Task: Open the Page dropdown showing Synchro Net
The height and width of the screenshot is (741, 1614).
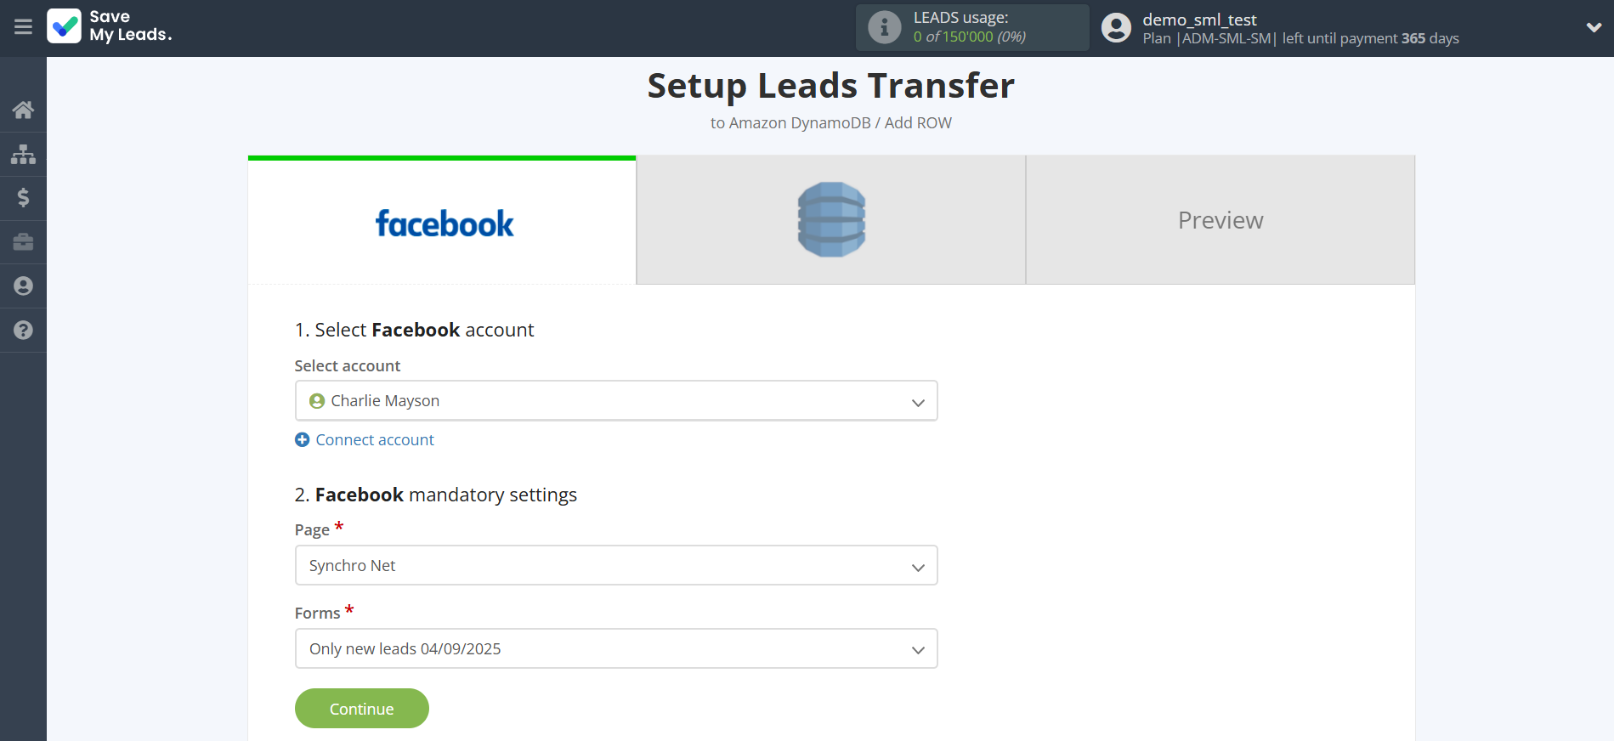Action: 615,566
